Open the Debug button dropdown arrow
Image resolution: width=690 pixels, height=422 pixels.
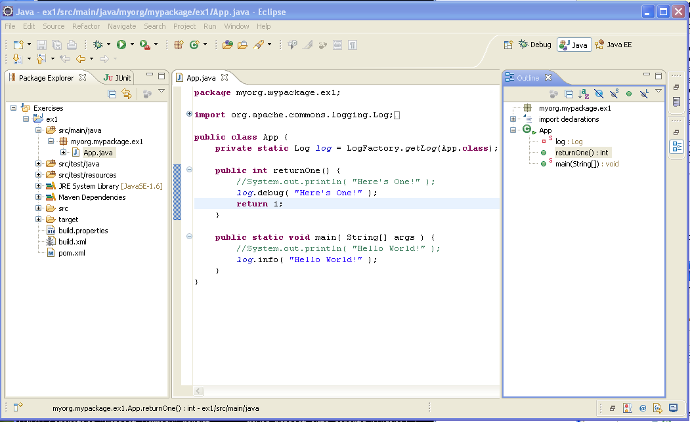click(109, 45)
